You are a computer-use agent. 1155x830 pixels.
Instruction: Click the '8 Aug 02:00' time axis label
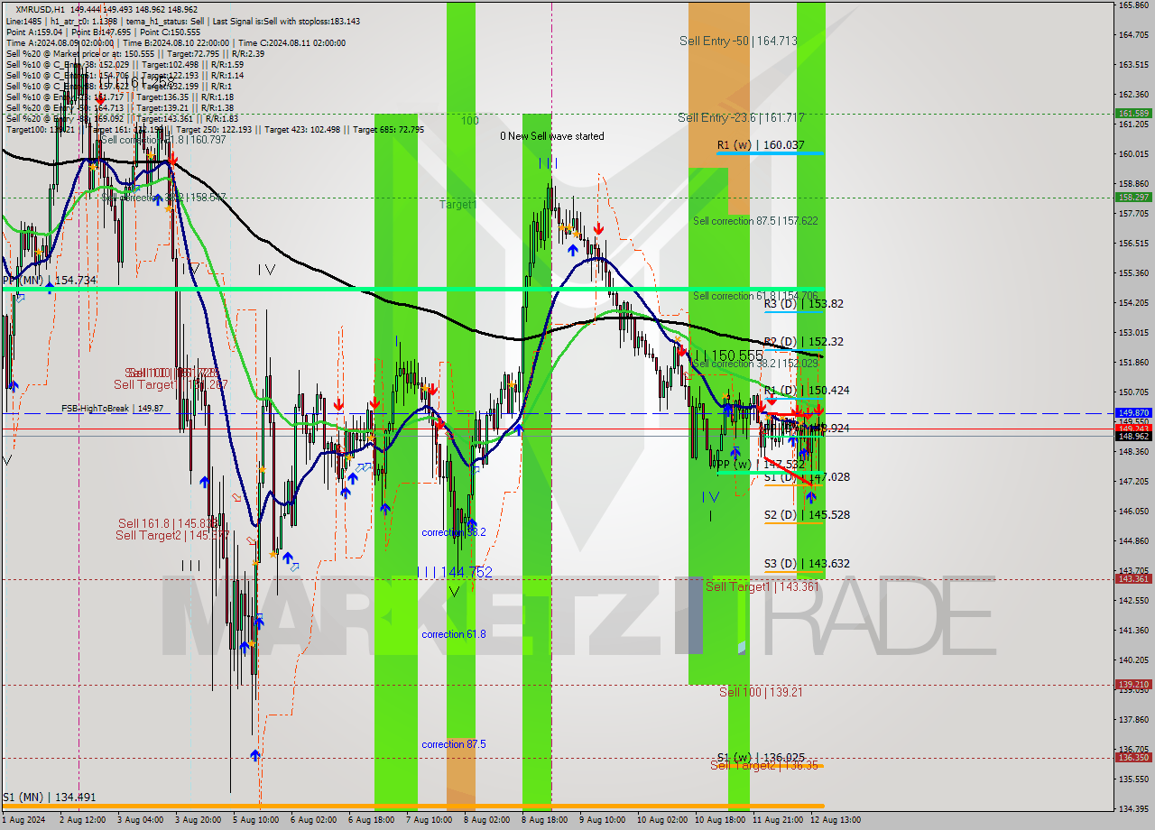[486, 820]
